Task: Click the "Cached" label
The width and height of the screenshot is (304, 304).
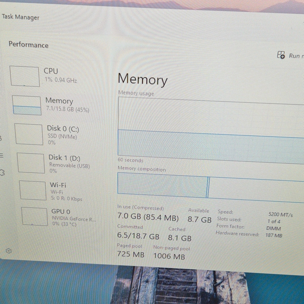Action: pyautogui.click(x=177, y=229)
